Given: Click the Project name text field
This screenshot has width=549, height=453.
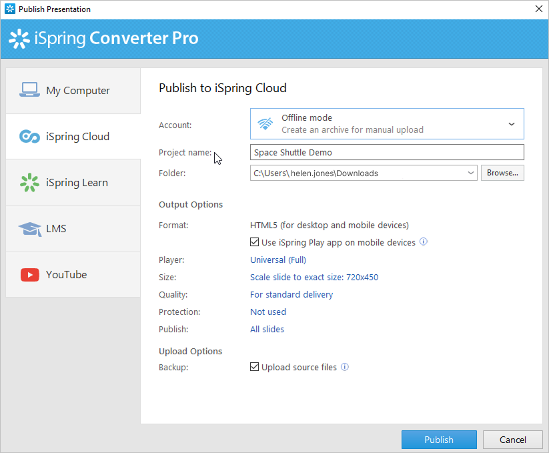Looking at the screenshot, I should pos(386,153).
